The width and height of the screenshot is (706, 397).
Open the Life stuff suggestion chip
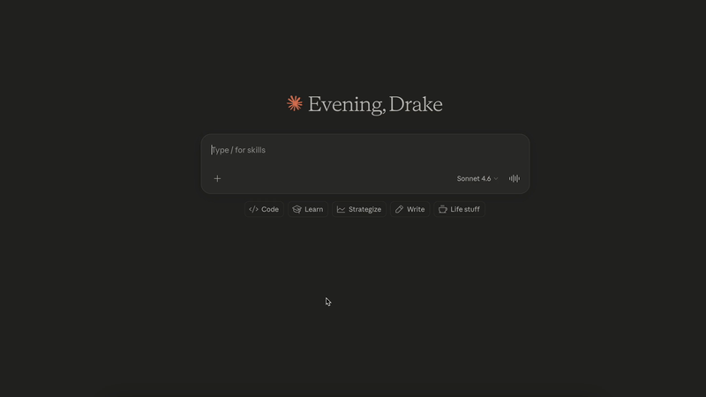click(x=459, y=209)
